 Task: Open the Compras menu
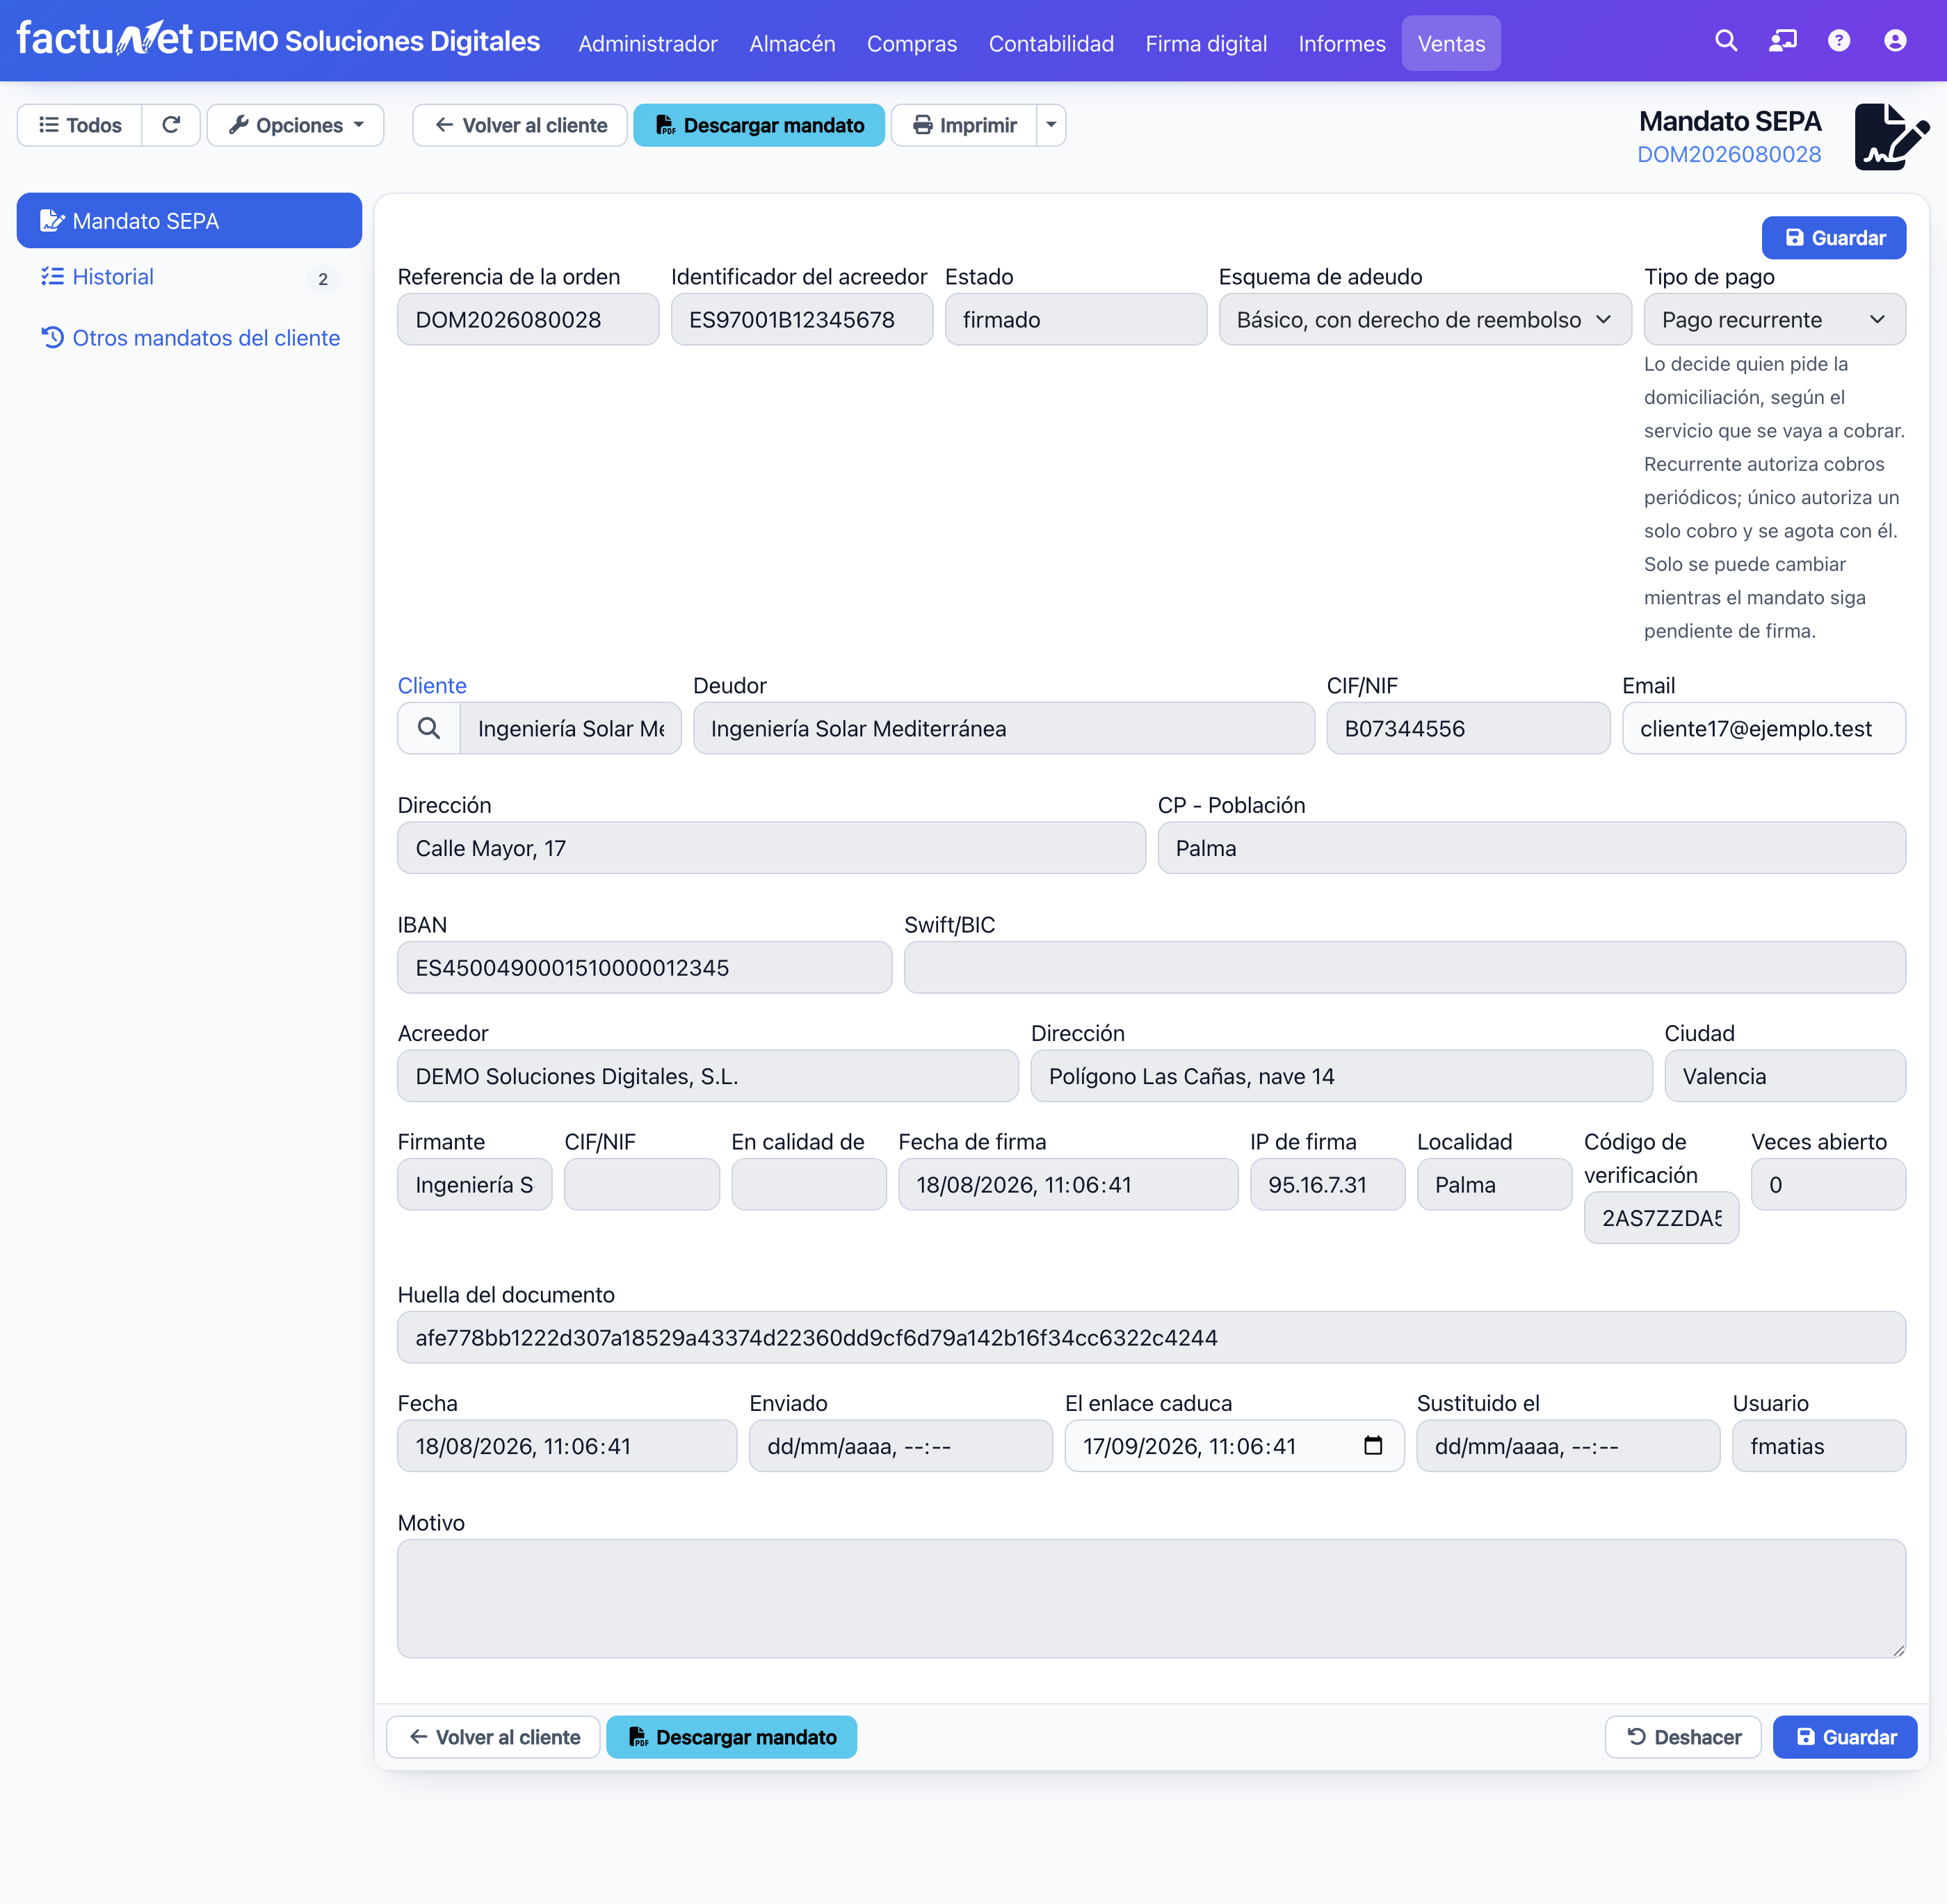912,43
